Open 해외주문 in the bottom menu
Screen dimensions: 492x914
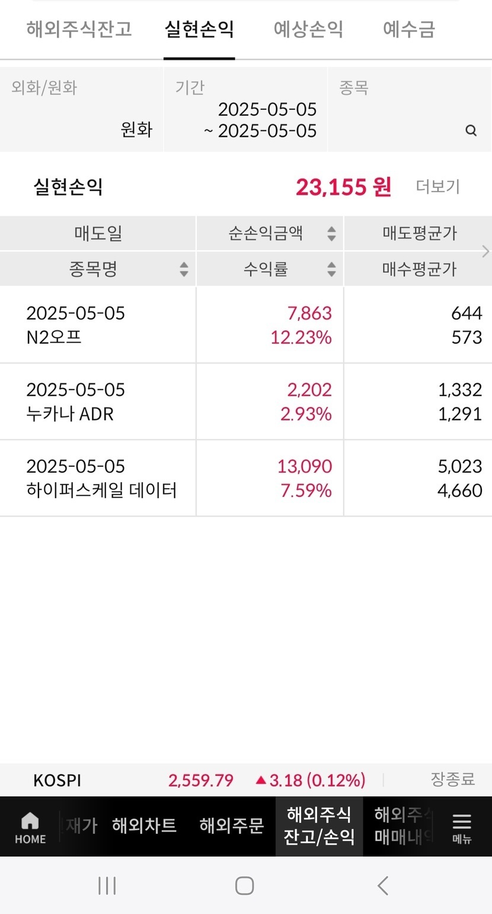[231, 826]
